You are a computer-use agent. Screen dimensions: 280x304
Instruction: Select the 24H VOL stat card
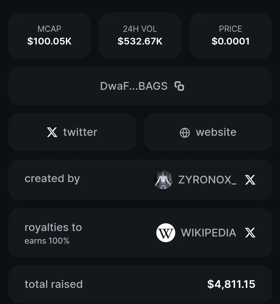click(x=140, y=36)
